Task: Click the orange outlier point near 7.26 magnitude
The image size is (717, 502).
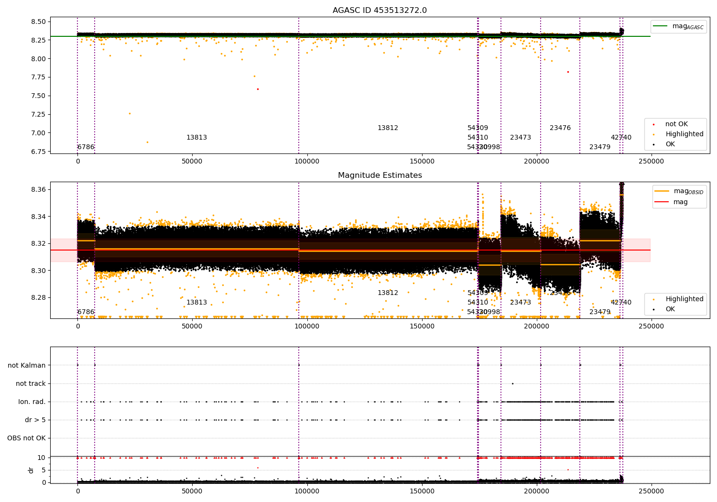Action: point(130,113)
